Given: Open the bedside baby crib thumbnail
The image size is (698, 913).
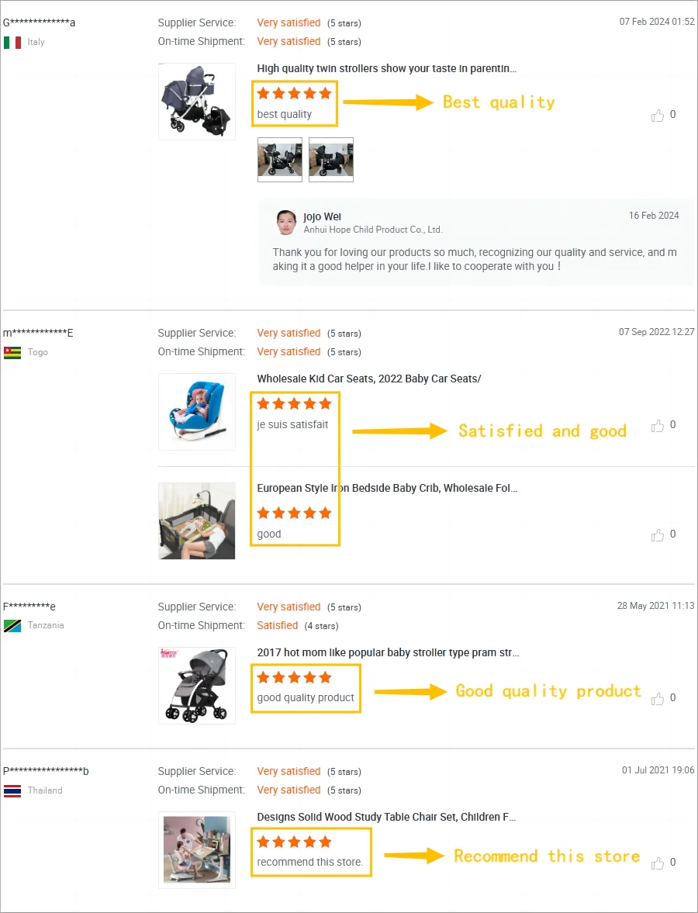Looking at the screenshot, I should (x=197, y=521).
